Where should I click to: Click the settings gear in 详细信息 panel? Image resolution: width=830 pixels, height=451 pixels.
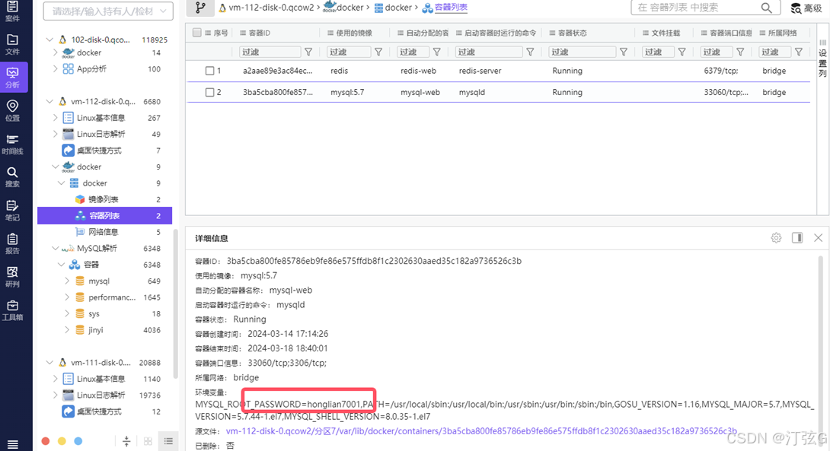click(776, 238)
